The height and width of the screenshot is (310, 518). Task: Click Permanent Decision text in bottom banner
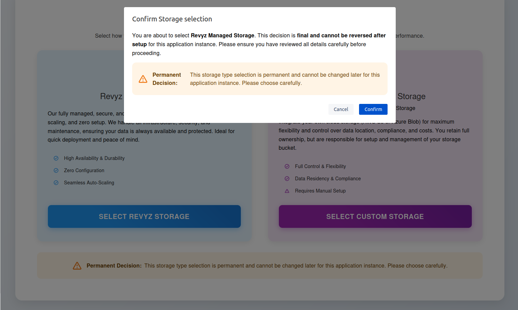114,266
